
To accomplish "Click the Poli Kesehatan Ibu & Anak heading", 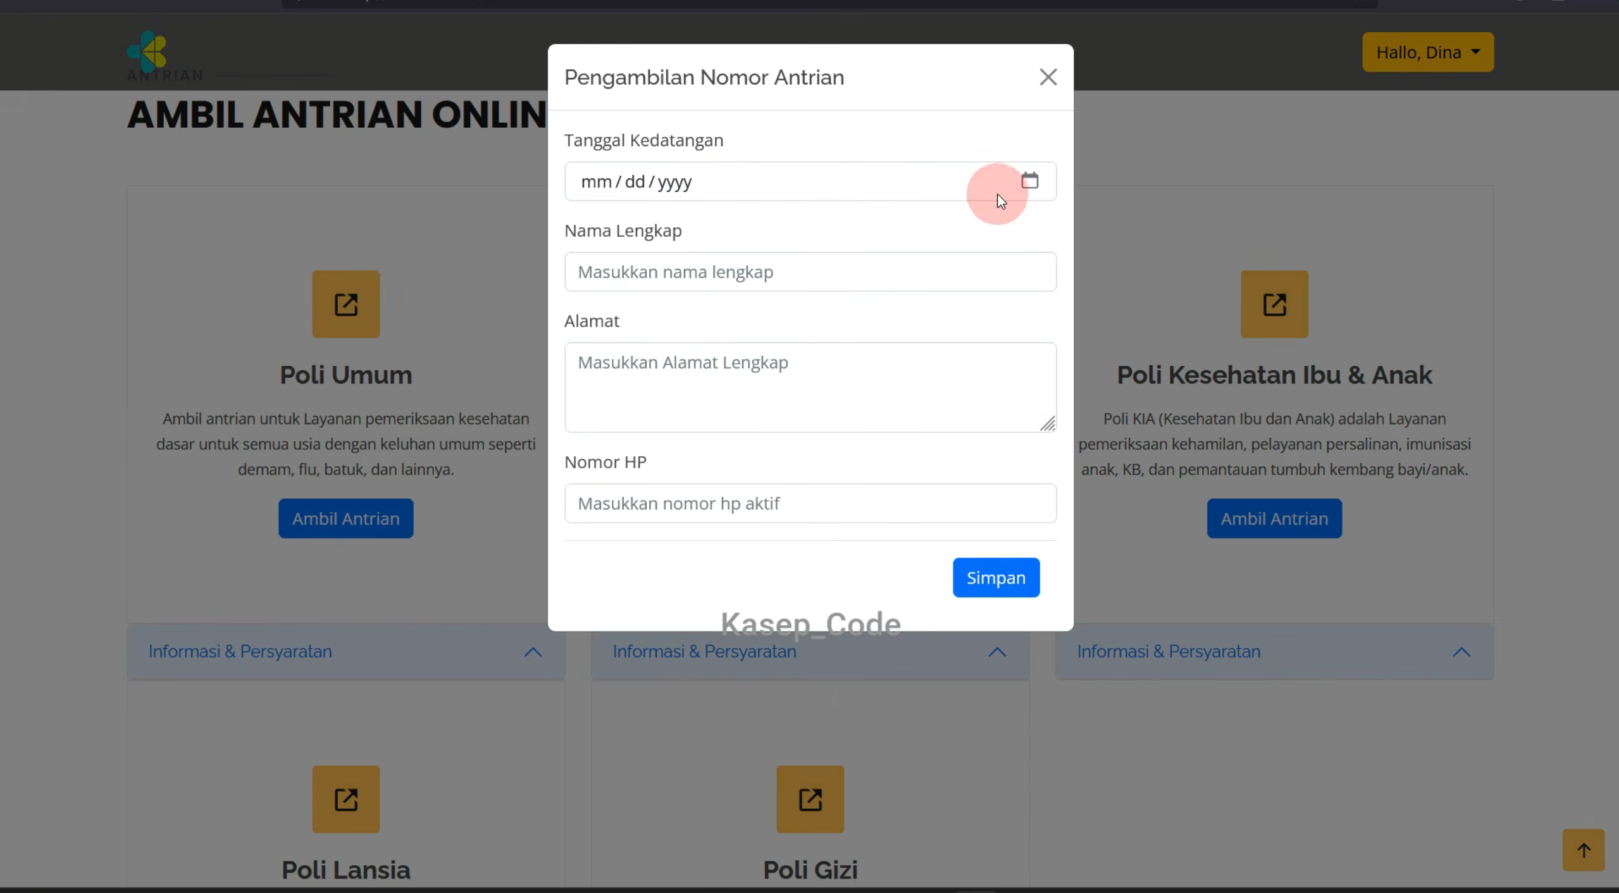I will pyautogui.click(x=1274, y=375).
